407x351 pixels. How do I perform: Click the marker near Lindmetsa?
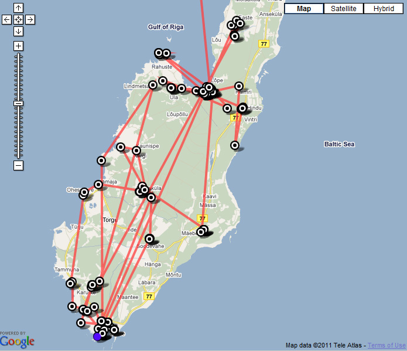[x=153, y=85]
